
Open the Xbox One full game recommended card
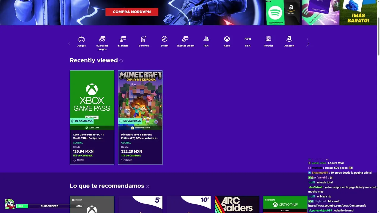pyautogui.click(x=285, y=204)
